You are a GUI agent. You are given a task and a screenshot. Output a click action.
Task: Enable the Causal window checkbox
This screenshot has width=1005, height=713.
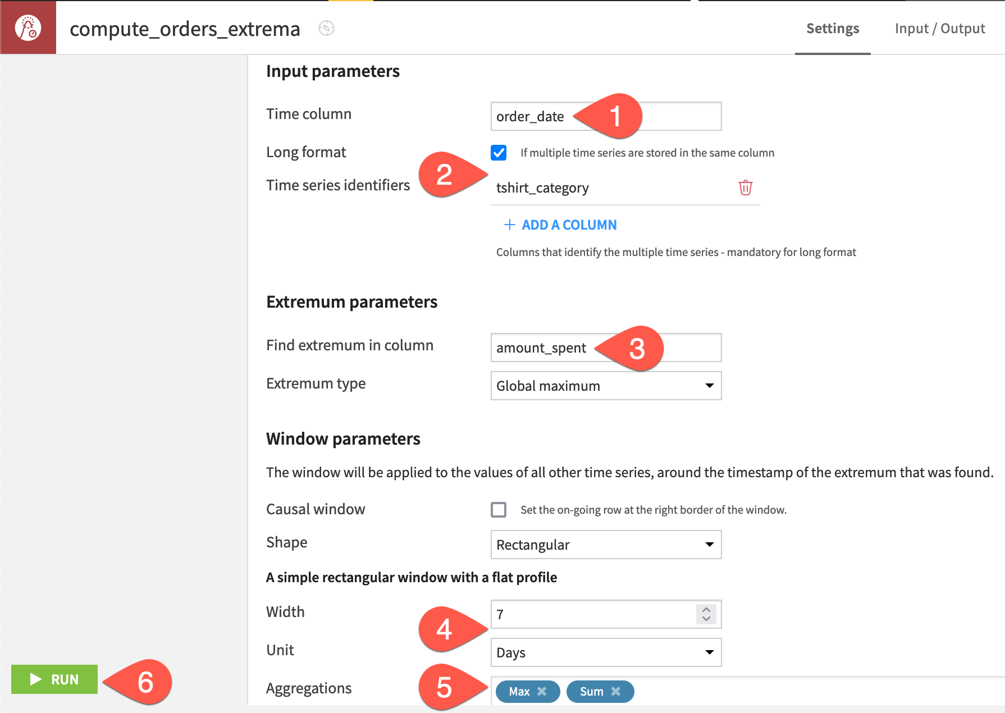click(x=499, y=510)
